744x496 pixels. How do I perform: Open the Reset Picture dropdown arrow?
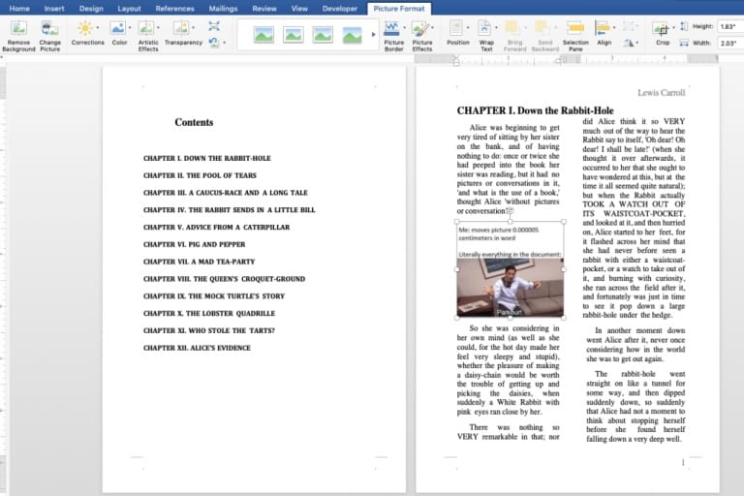coord(224,43)
